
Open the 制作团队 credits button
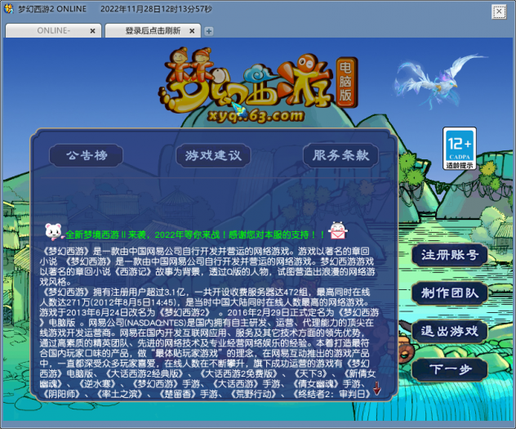(450, 293)
